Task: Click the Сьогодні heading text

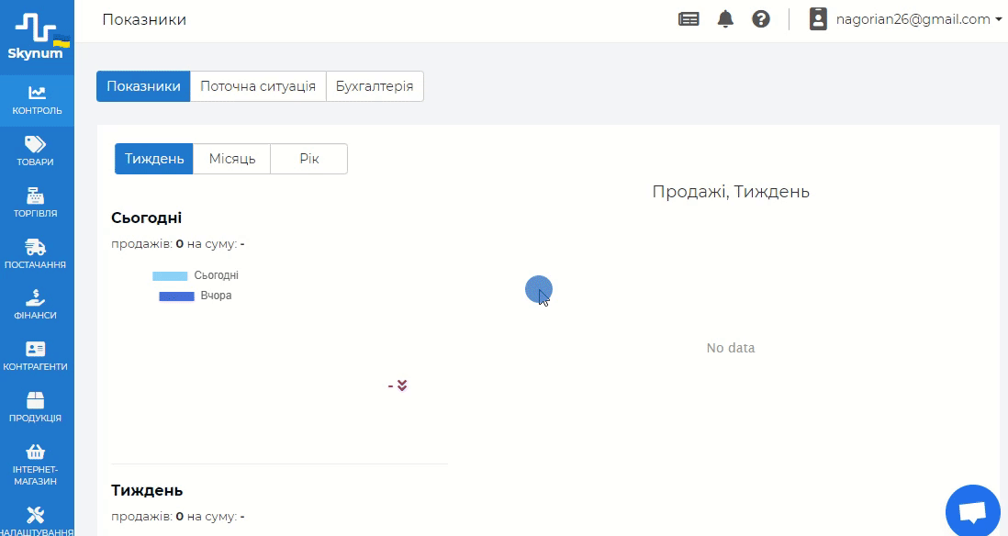Action: [x=147, y=218]
